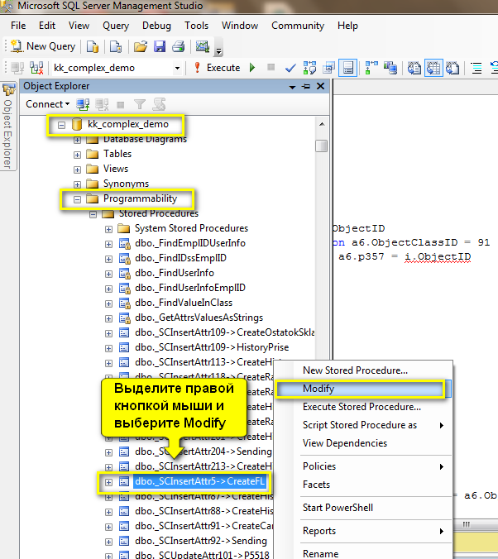Collapse the kk_complex_demo database node

[62, 125]
